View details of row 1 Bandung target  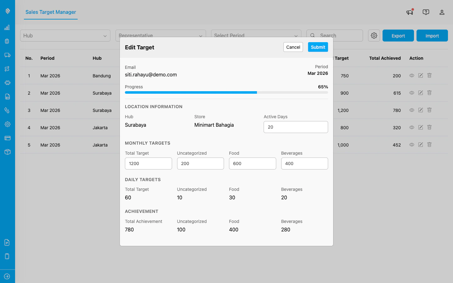[412, 75]
